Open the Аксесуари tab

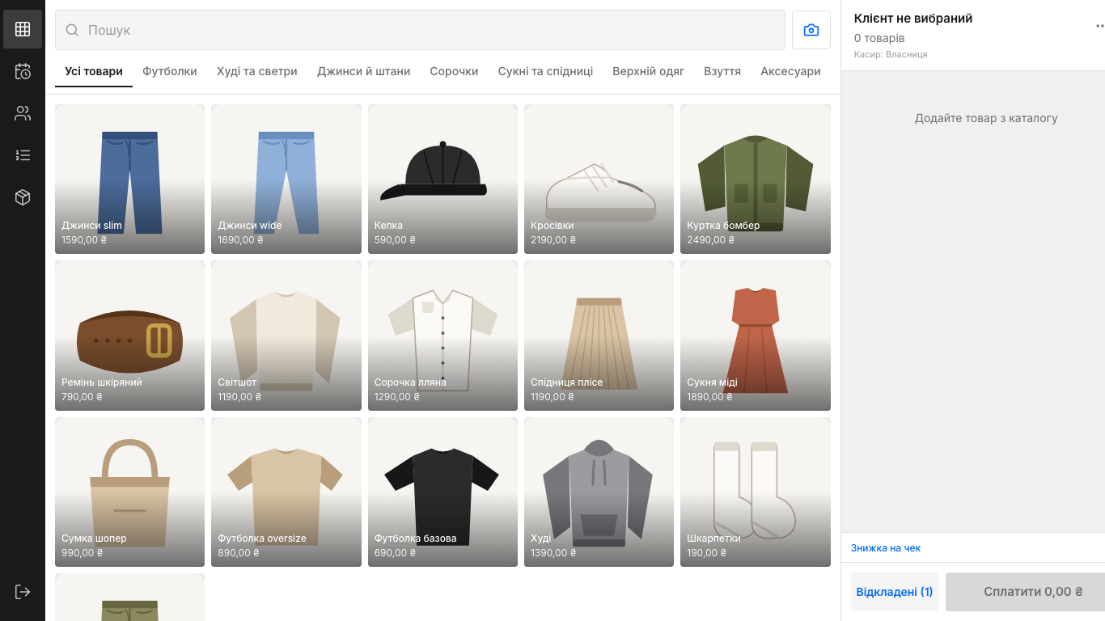(790, 71)
